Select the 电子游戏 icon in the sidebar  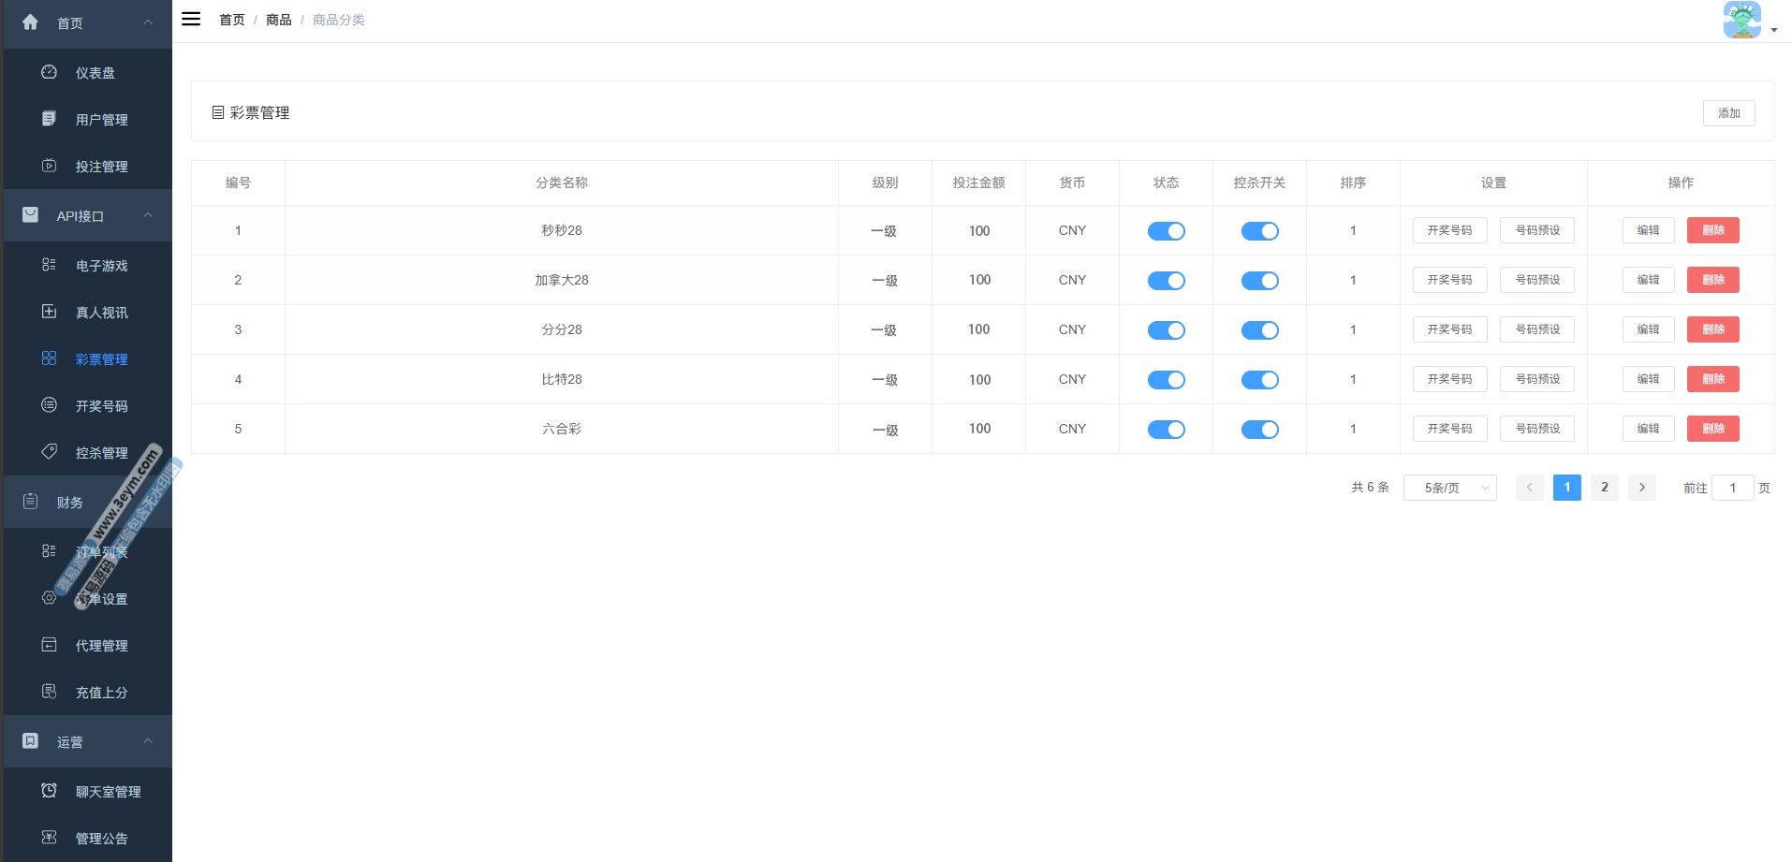point(49,265)
